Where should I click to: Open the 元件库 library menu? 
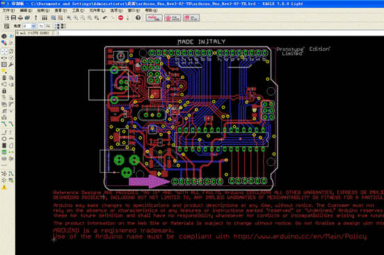pos(97,10)
